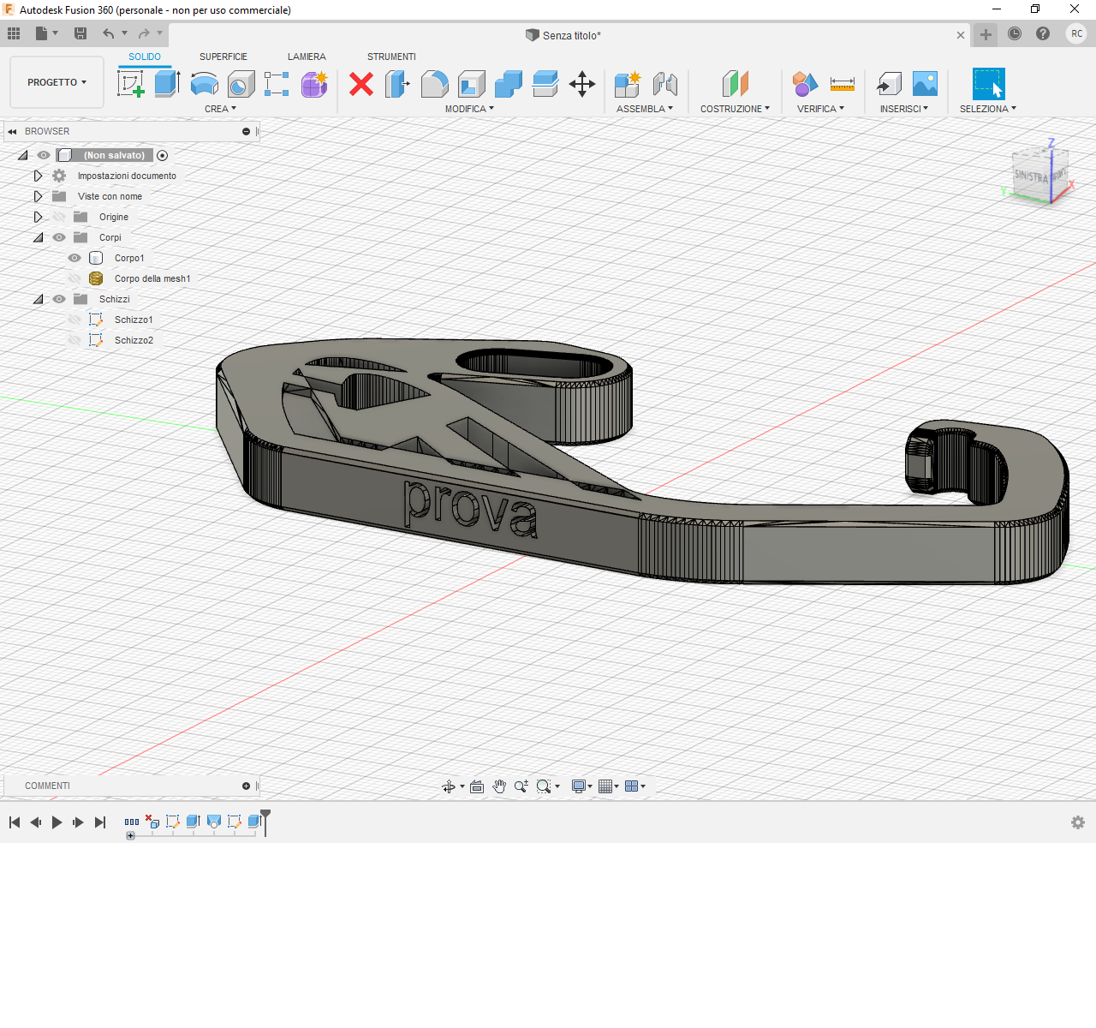1096x1028 pixels.
Task: Activate the Move/Copy arrows tool
Action: [x=582, y=84]
